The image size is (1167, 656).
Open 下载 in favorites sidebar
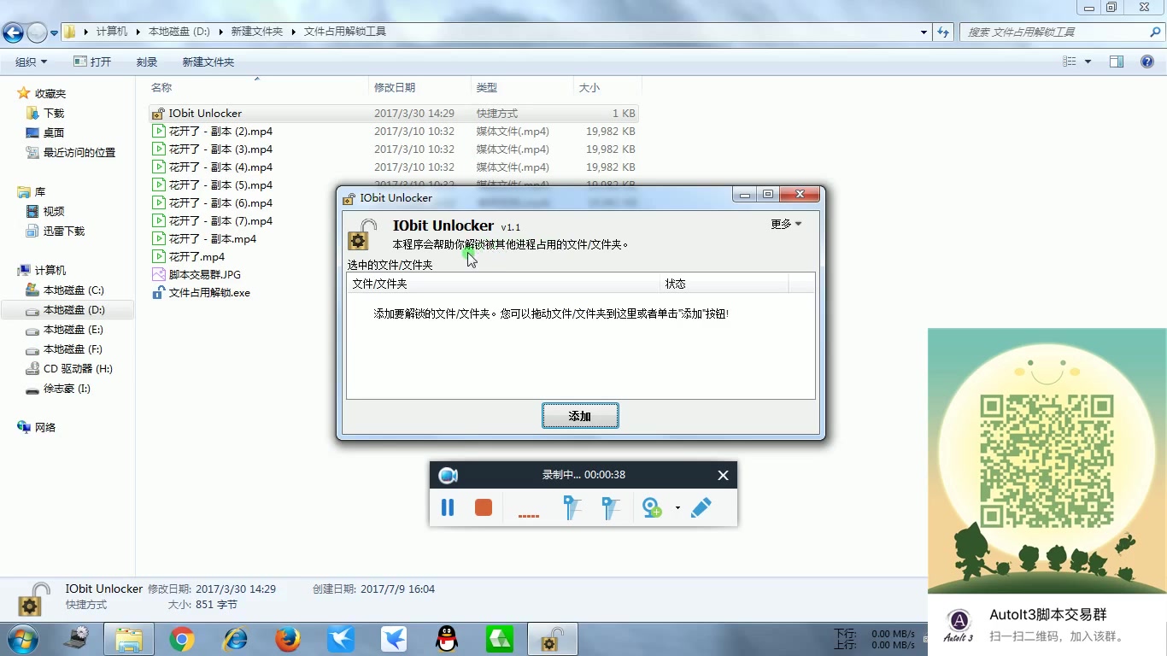tap(45, 114)
